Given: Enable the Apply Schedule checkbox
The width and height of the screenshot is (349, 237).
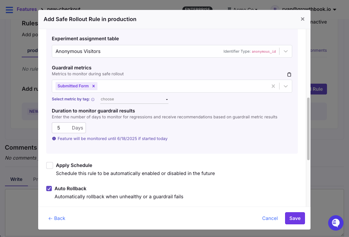Looking at the screenshot, I should (x=50, y=165).
